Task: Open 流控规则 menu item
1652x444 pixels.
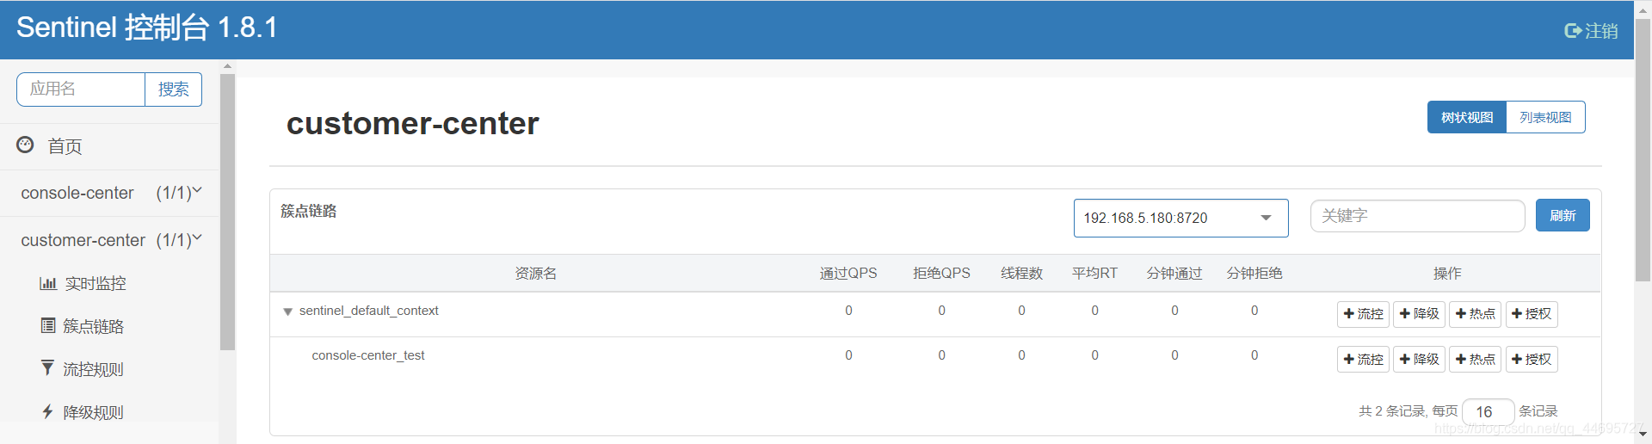Action: pyautogui.click(x=94, y=369)
